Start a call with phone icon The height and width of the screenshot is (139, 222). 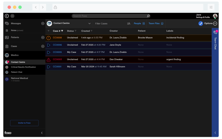201,24
